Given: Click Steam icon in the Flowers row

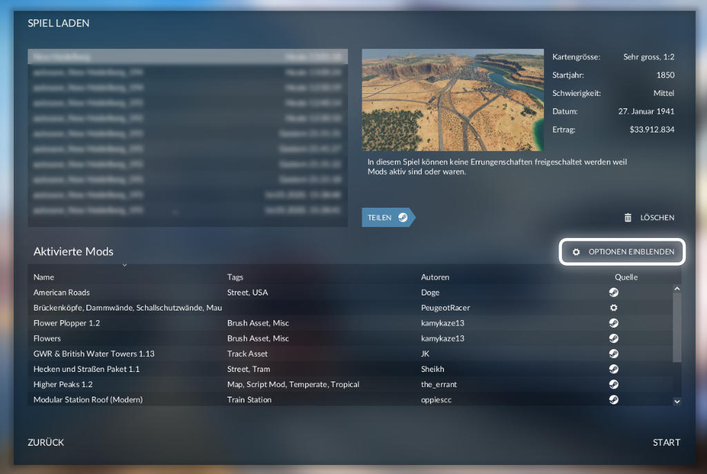Looking at the screenshot, I should 613,338.
